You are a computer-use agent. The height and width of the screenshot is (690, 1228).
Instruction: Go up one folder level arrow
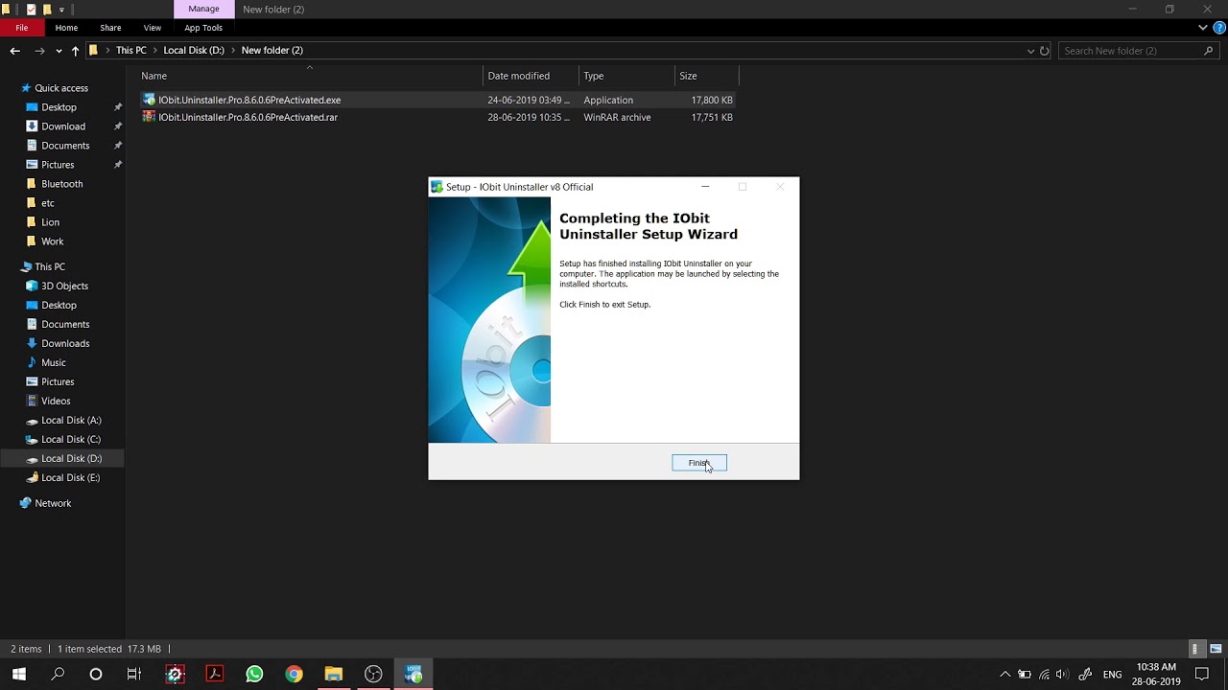(75, 51)
